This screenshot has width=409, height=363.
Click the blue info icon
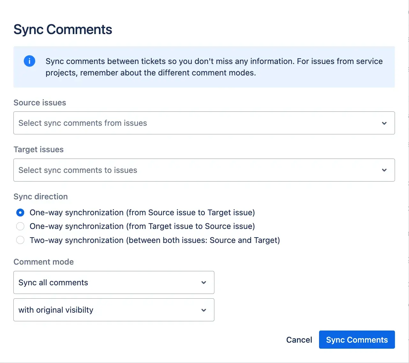click(29, 61)
